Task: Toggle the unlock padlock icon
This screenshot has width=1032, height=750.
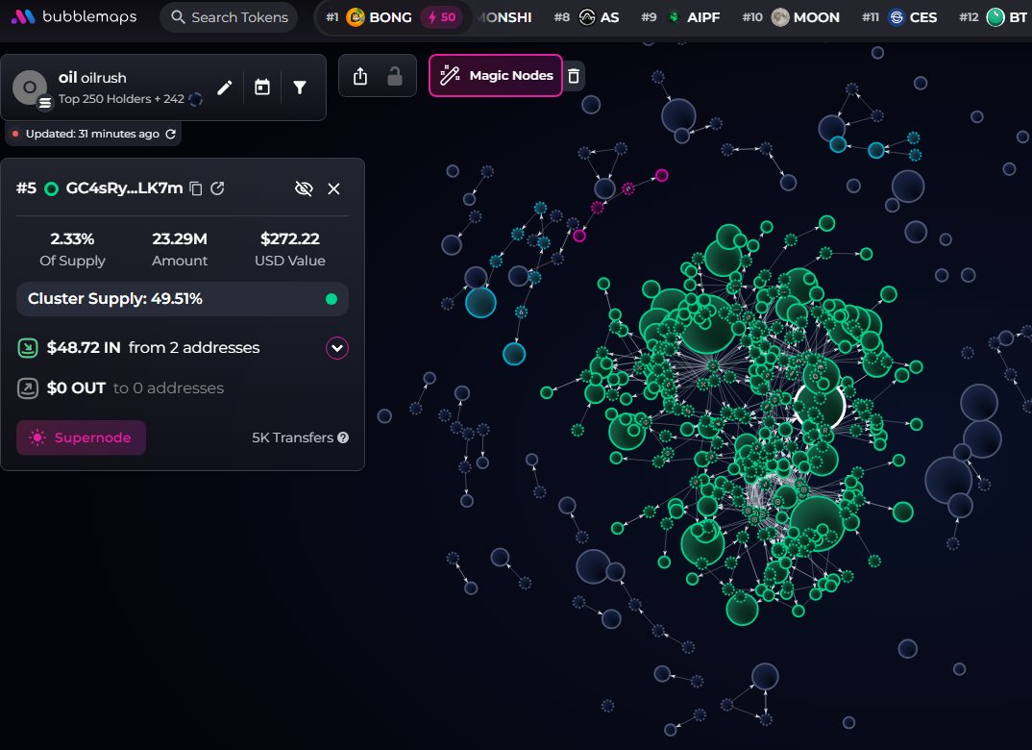Action: point(395,76)
